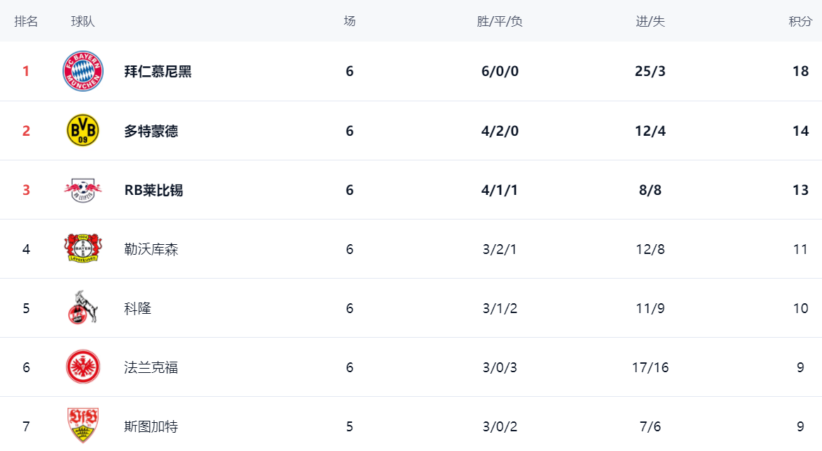Click the 积分 column header

(800, 21)
